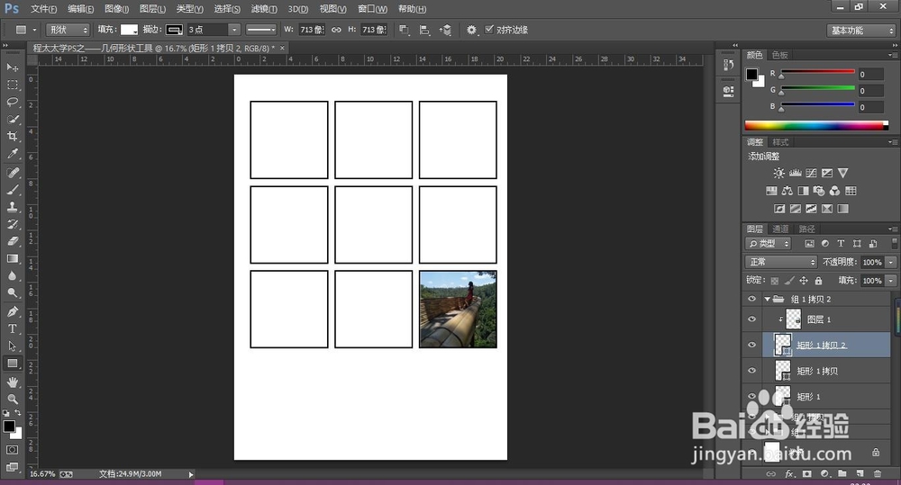Open the 图像 menu
Image resolution: width=901 pixels, height=485 pixels.
point(116,9)
